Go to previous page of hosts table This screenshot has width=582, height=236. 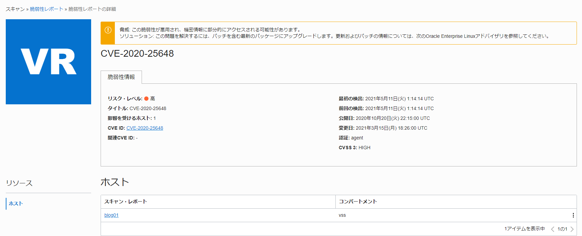pos(553,229)
